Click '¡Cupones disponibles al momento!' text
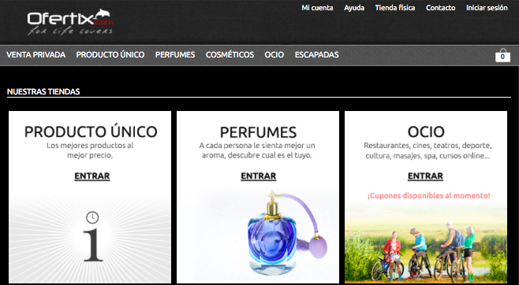The image size is (519, 285). (428, 196)
